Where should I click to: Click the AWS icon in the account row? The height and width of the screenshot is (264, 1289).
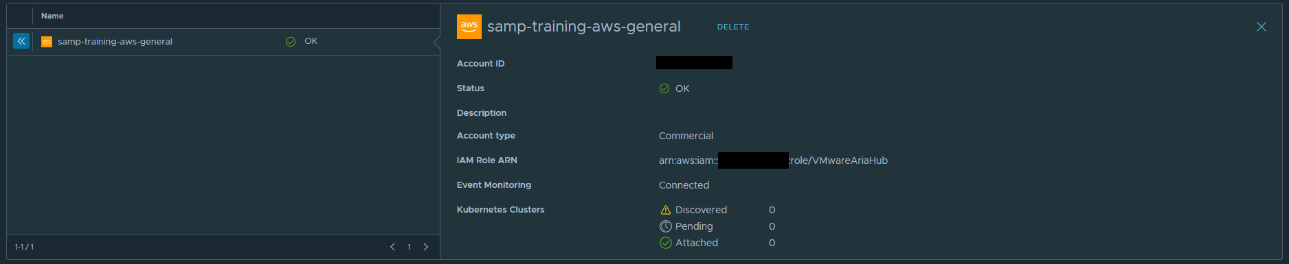coord(47,42)
